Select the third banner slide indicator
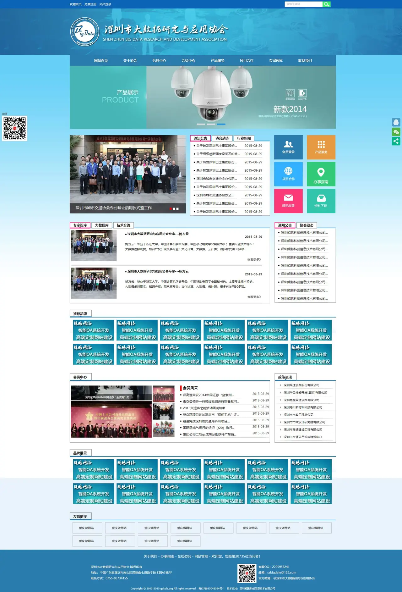The height and width of the screenshot is (592, 402). [221, 124]
